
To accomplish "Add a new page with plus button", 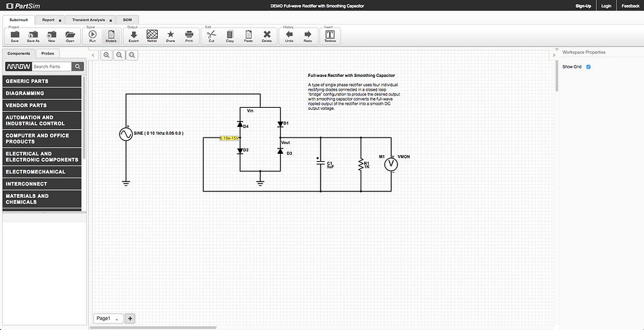I will pyautogui.click(x=130, y=318).
